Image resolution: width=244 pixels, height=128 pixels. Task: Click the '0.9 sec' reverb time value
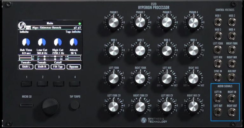click(26, 53)
